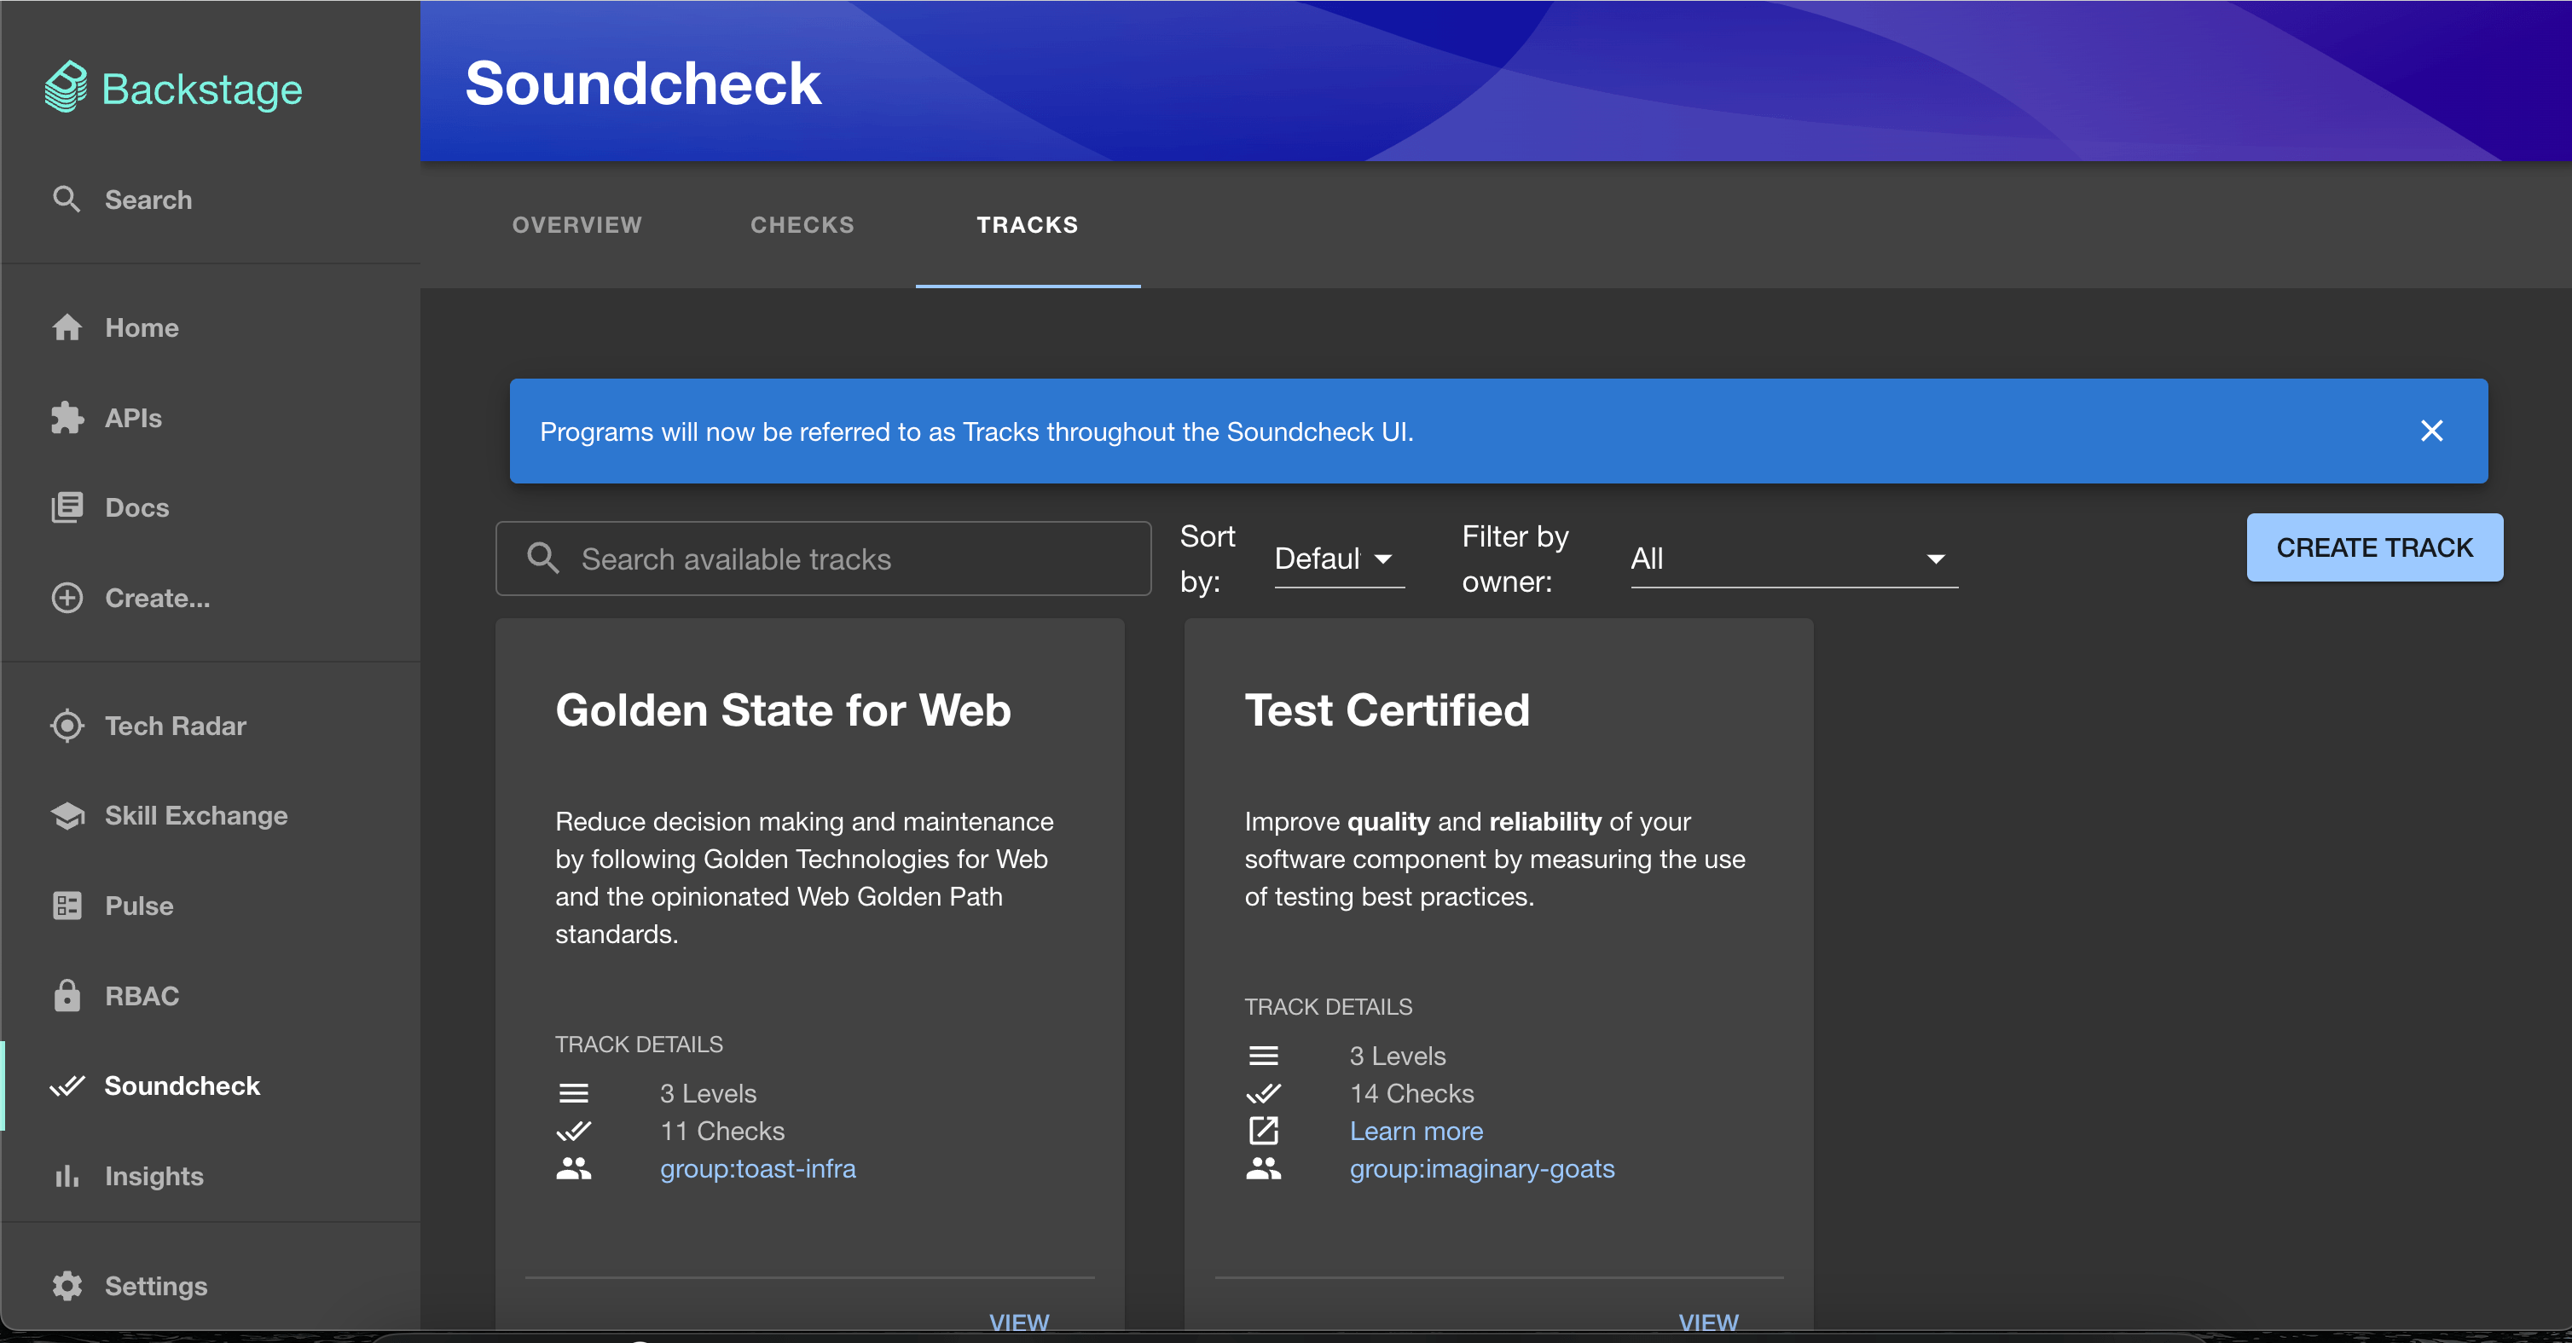Open APIs using the puzzle piece icon
The height and width of the screenshot is (1343, 2572).
67,417
